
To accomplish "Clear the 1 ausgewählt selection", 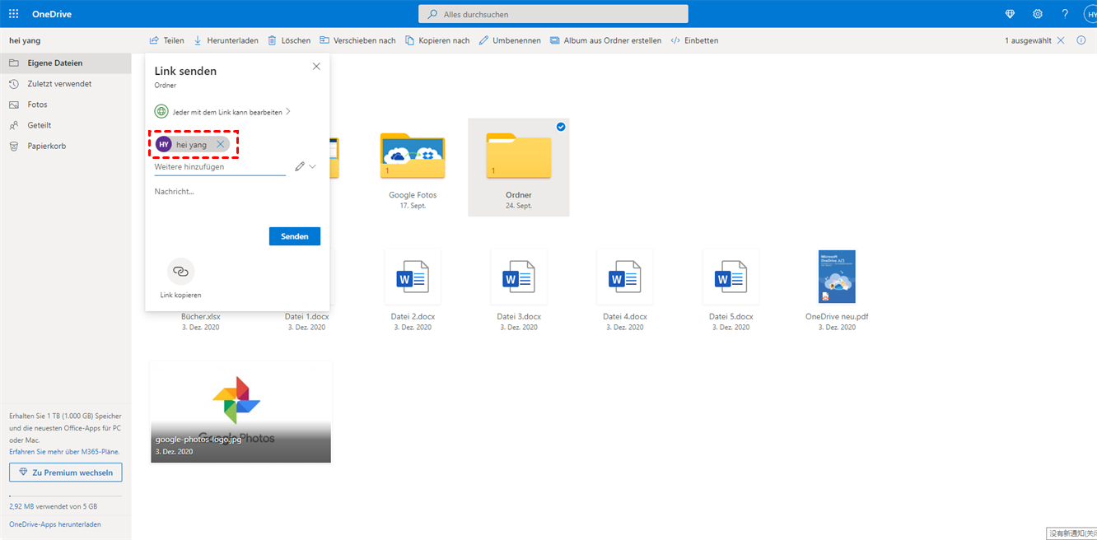I will (1061, 40).
